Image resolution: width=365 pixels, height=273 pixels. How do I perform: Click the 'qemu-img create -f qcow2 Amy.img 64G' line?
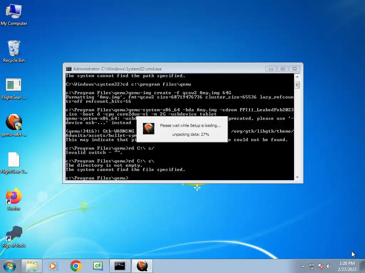(149, 93)
